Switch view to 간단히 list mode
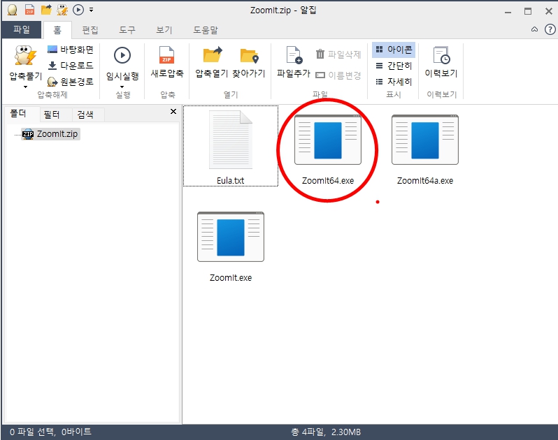This screenshot has width=558, height=440. click(394, 66)
